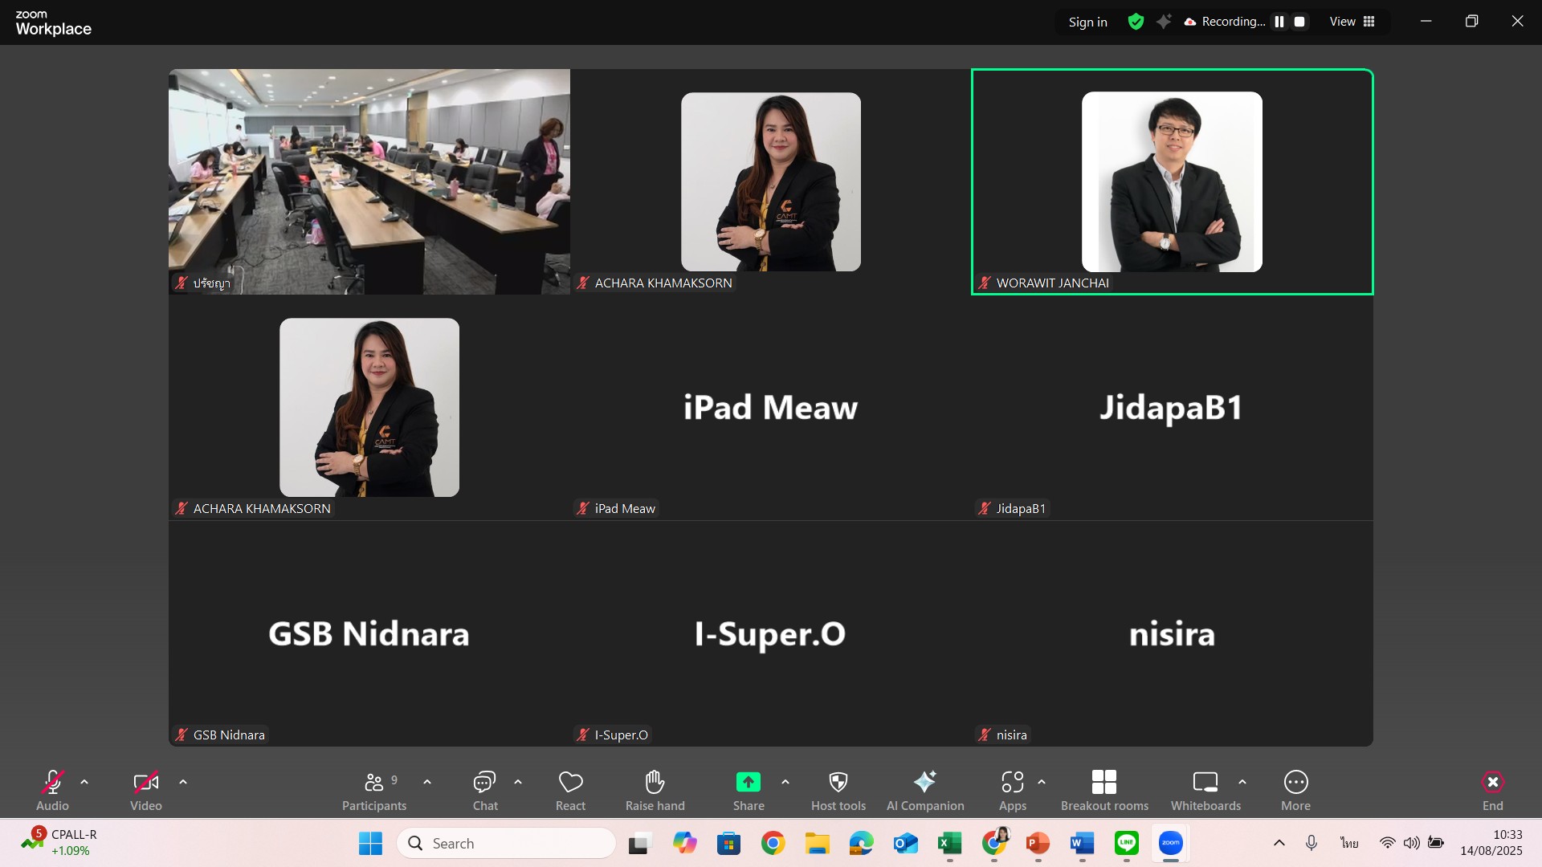The width and height of the screenshot is (1542, 867).
Task: Click the Sign in button
Action: click(x=1087, y=22)
